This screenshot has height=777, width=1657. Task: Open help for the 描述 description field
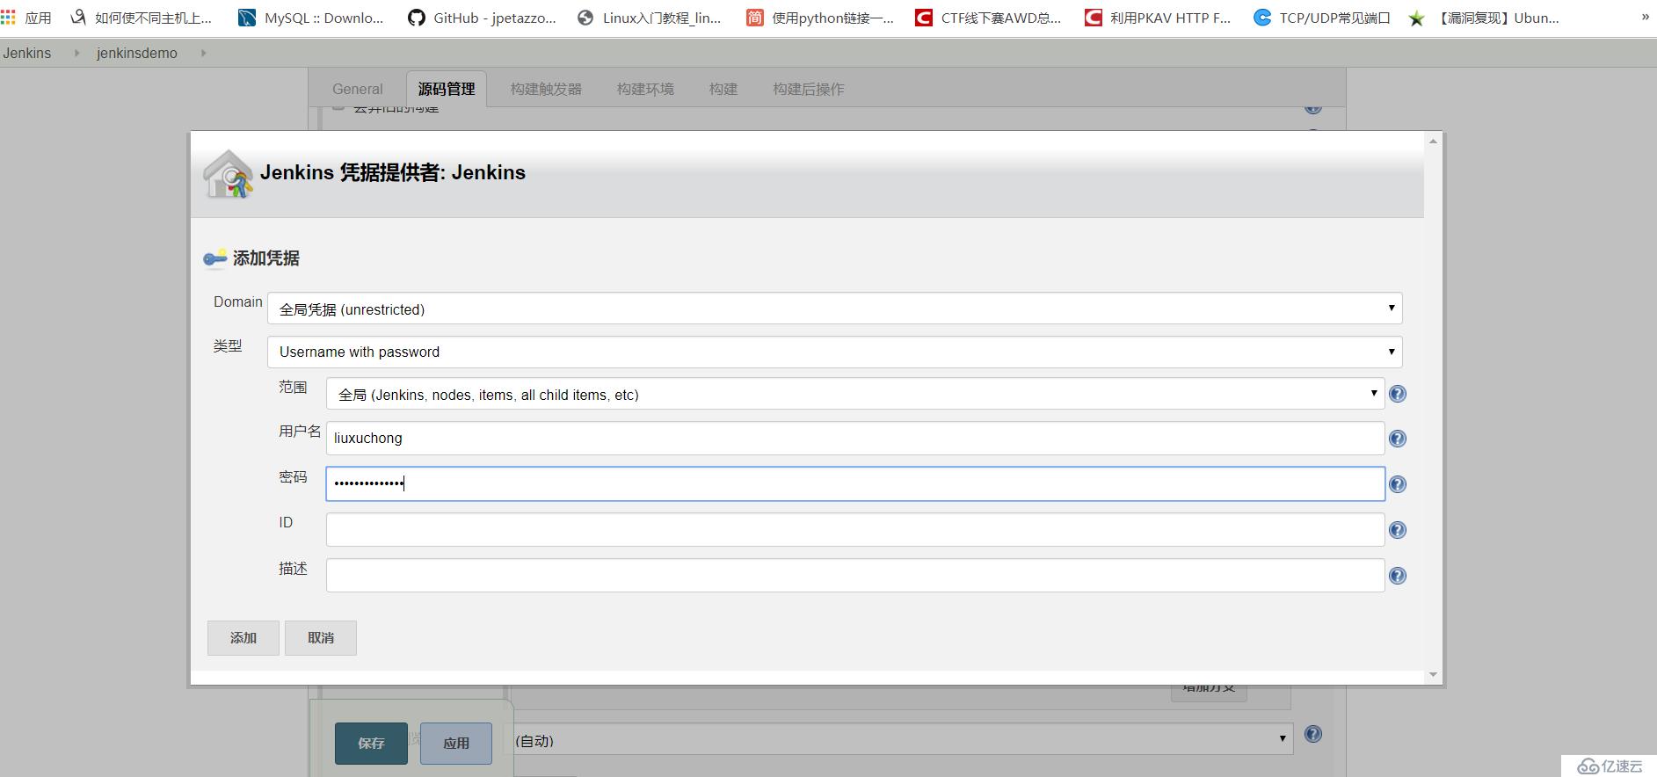[1398, 576]
